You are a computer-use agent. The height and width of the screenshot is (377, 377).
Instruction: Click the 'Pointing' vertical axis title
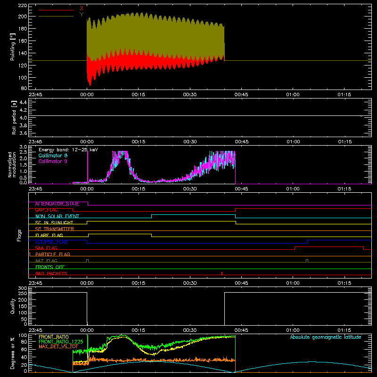click(x=13, y=47)
